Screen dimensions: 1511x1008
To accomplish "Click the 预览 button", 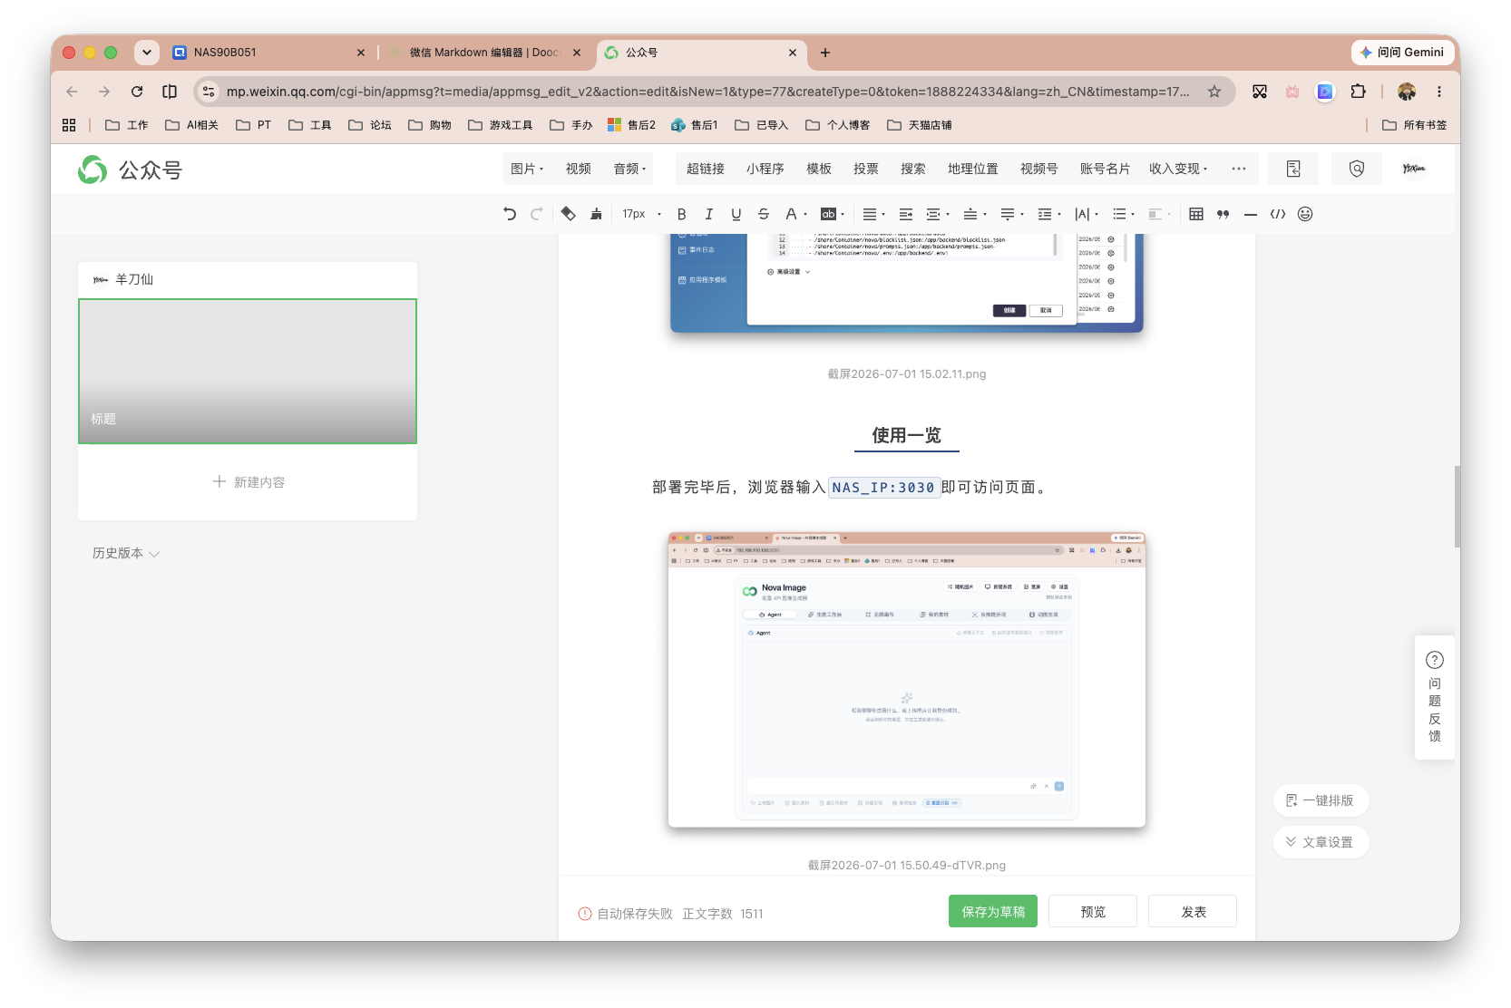I will pyautogui.click(x=1093, y=912).
